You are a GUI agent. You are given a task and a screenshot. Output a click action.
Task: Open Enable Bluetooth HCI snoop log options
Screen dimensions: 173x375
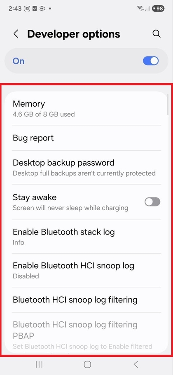(x=86, y=270)
